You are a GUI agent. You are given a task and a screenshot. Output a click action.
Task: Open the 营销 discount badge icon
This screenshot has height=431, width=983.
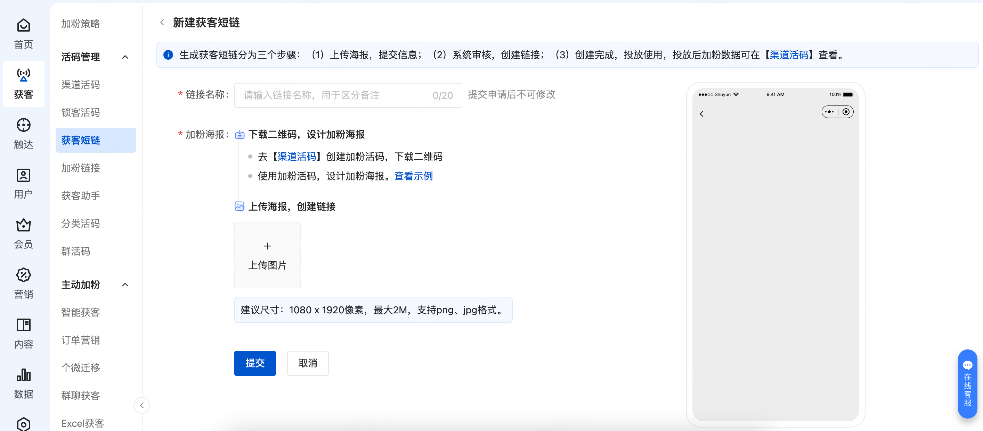pos(23,275)
